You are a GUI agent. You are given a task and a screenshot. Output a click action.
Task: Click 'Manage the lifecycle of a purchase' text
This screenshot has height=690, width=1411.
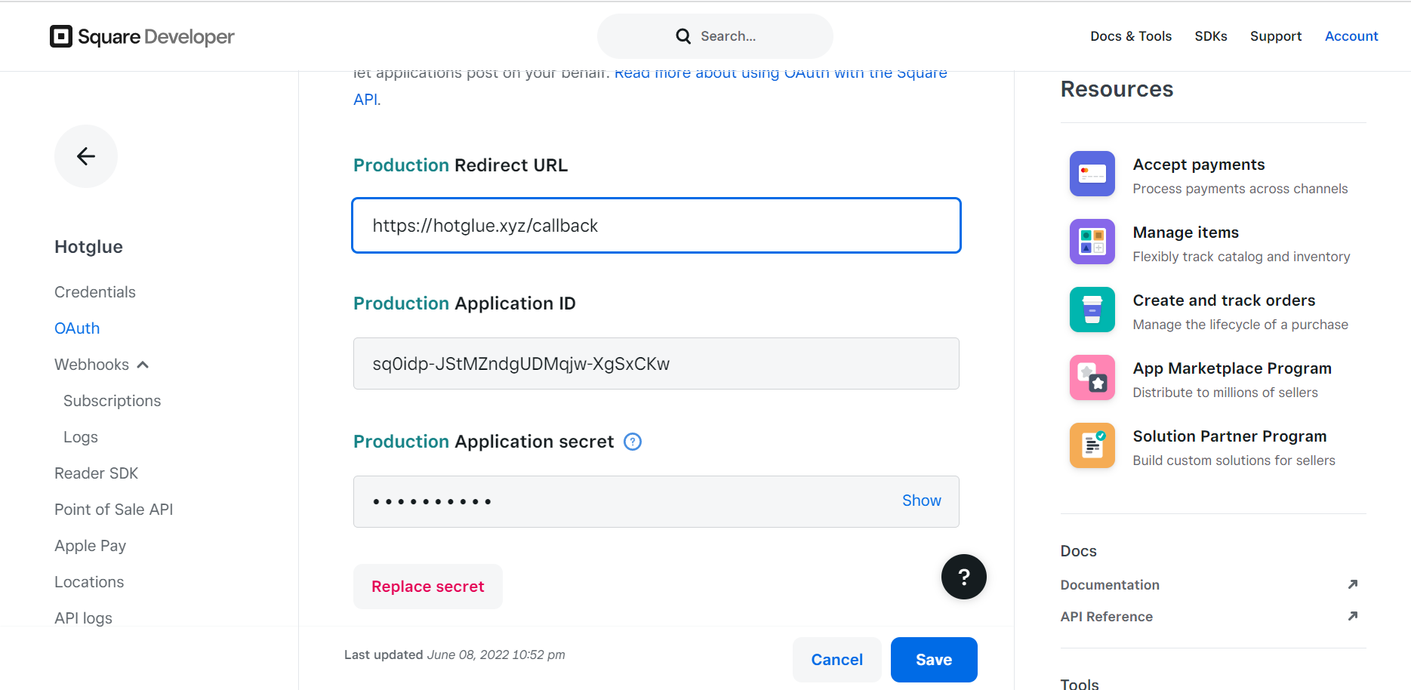(1240, 325)
